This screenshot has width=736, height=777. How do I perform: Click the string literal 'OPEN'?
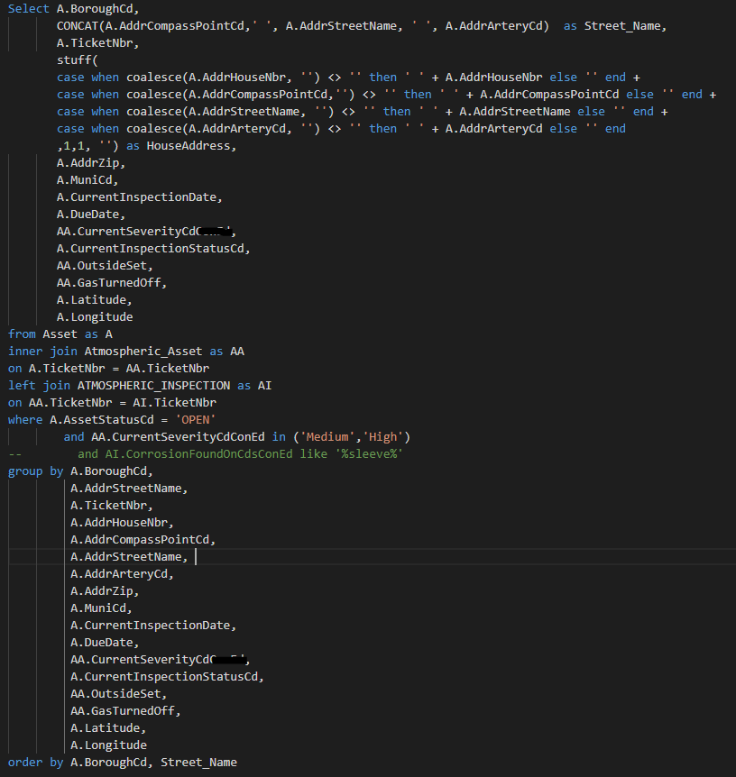pyautogui.click(x=195, y=419)
